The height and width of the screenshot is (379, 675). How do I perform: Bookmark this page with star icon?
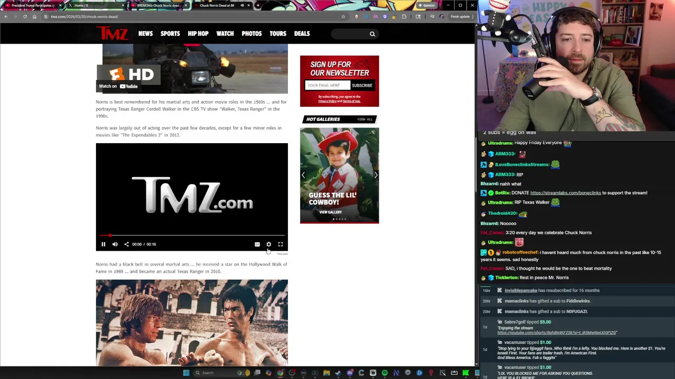click(343, 16)
